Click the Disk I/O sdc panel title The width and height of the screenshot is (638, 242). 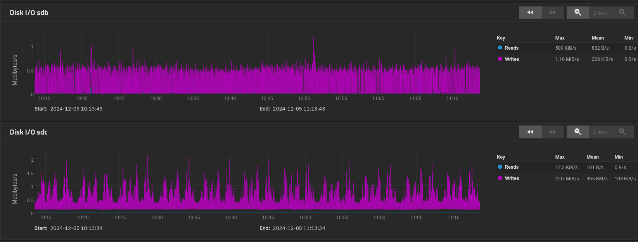(29, 132)
